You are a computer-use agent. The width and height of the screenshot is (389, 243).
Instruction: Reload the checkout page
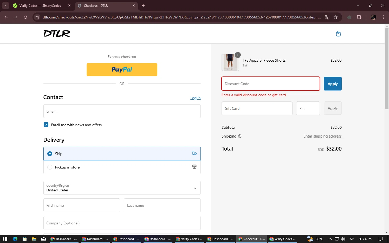coord(25,17)
